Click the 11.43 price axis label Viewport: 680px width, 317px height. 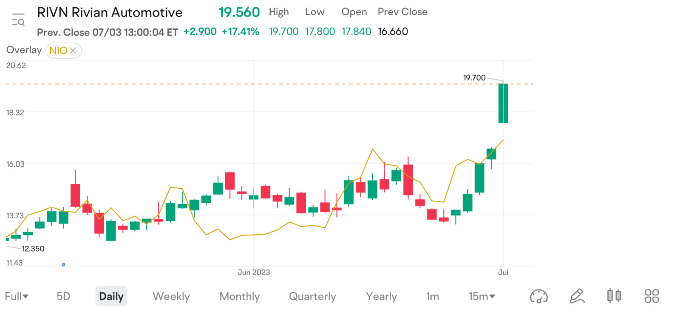[x=14, y=263]
